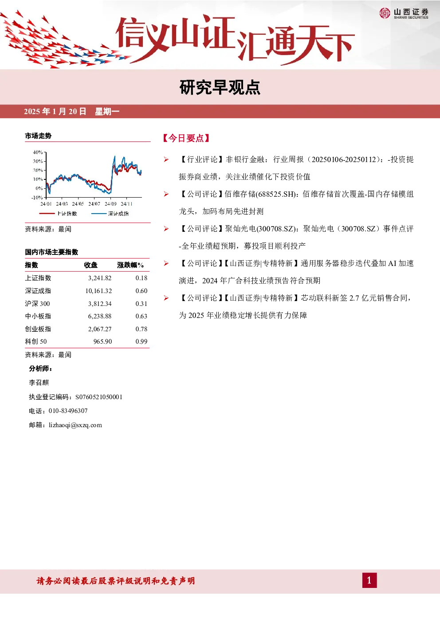Click the 信义山证汇通天下 banner slogan
Viewport: 440px width, 623px height.
pyautogui.click(x=235, y=39)
